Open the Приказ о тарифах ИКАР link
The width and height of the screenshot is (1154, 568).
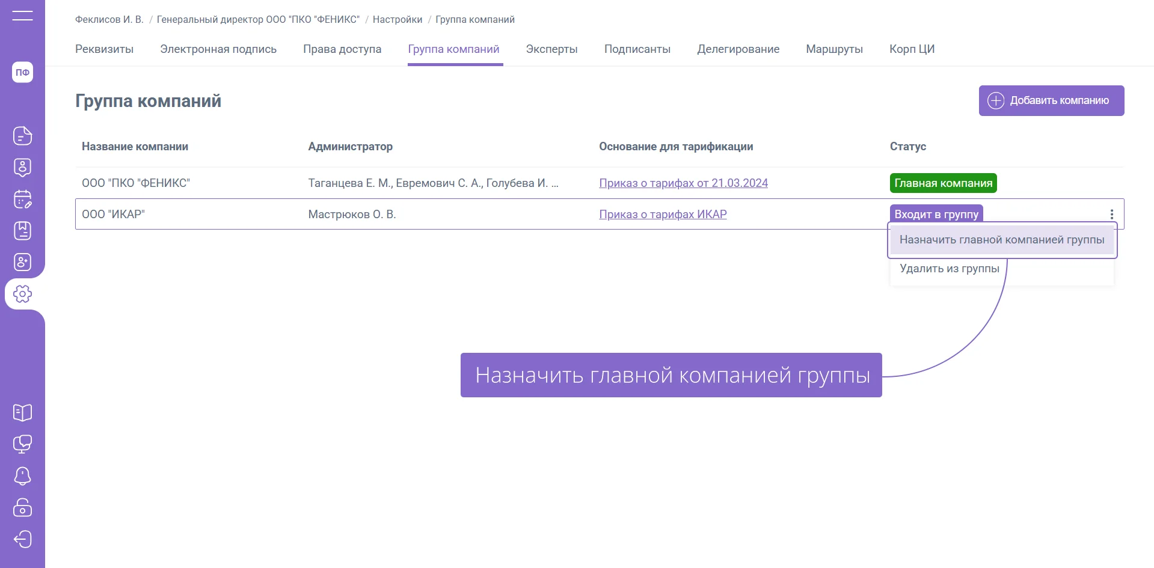663,215
